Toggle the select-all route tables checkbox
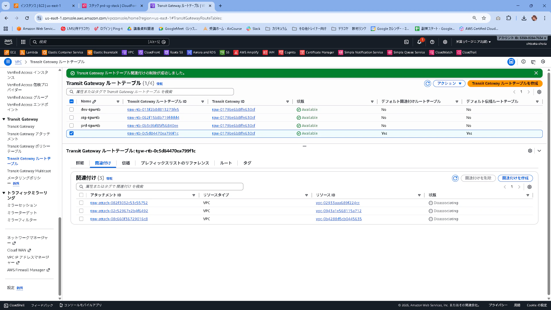The image size is (551, 310). coord(71,101)
